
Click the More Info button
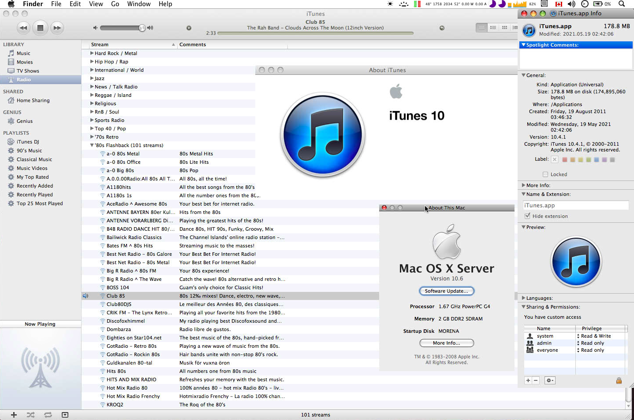(446, 343)
